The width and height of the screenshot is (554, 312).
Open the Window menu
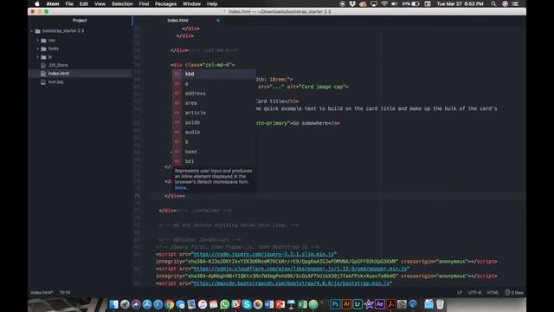[191, 3]
